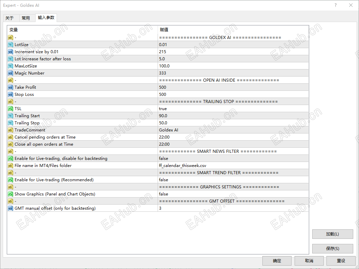The height and width of the screenshot is (269, 359).
Task: Click the string icon in the TRAILING STOP header row
Action: point(10,101)
